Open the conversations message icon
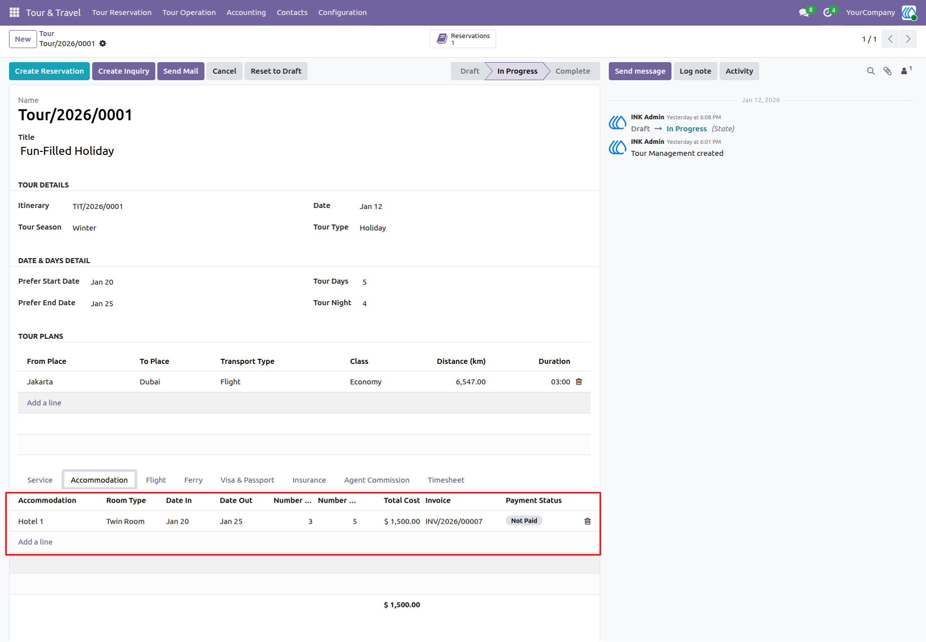 pyautogui.click(x=805, y=13)
